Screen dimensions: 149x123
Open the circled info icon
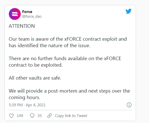tap(129, 105)
